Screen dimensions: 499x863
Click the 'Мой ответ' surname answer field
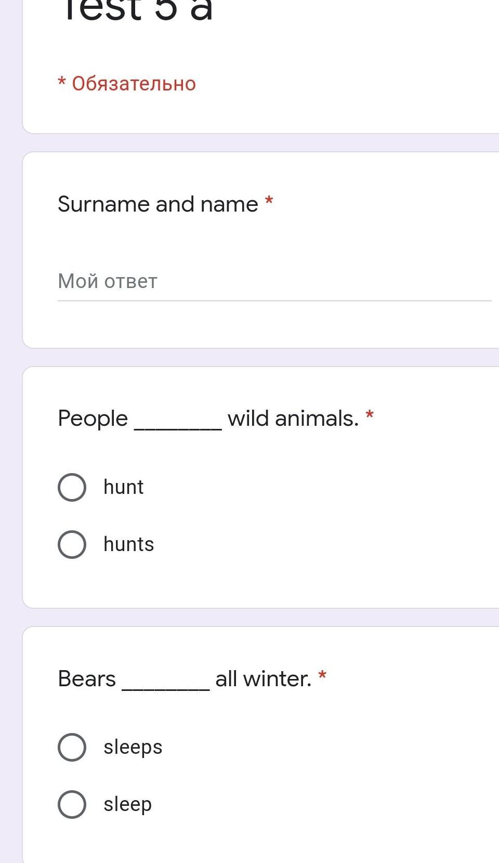click(274, 281)
